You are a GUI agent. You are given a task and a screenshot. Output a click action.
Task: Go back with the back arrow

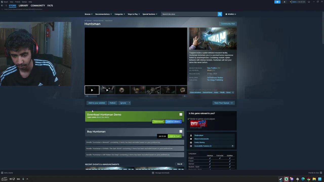pos(2,6)
